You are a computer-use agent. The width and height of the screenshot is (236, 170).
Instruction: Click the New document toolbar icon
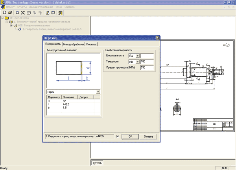[4, 13]
